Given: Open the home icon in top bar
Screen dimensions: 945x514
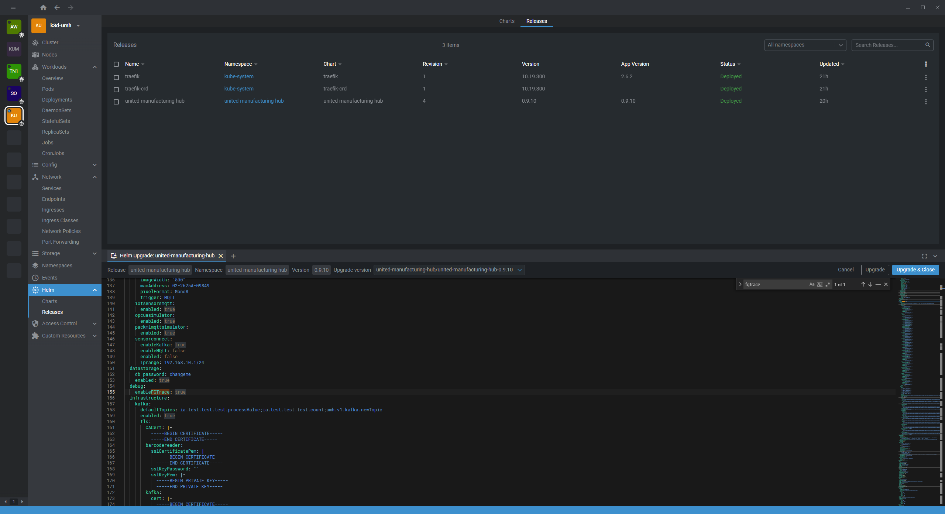Looking at the screenshot, I should [43, 7].
